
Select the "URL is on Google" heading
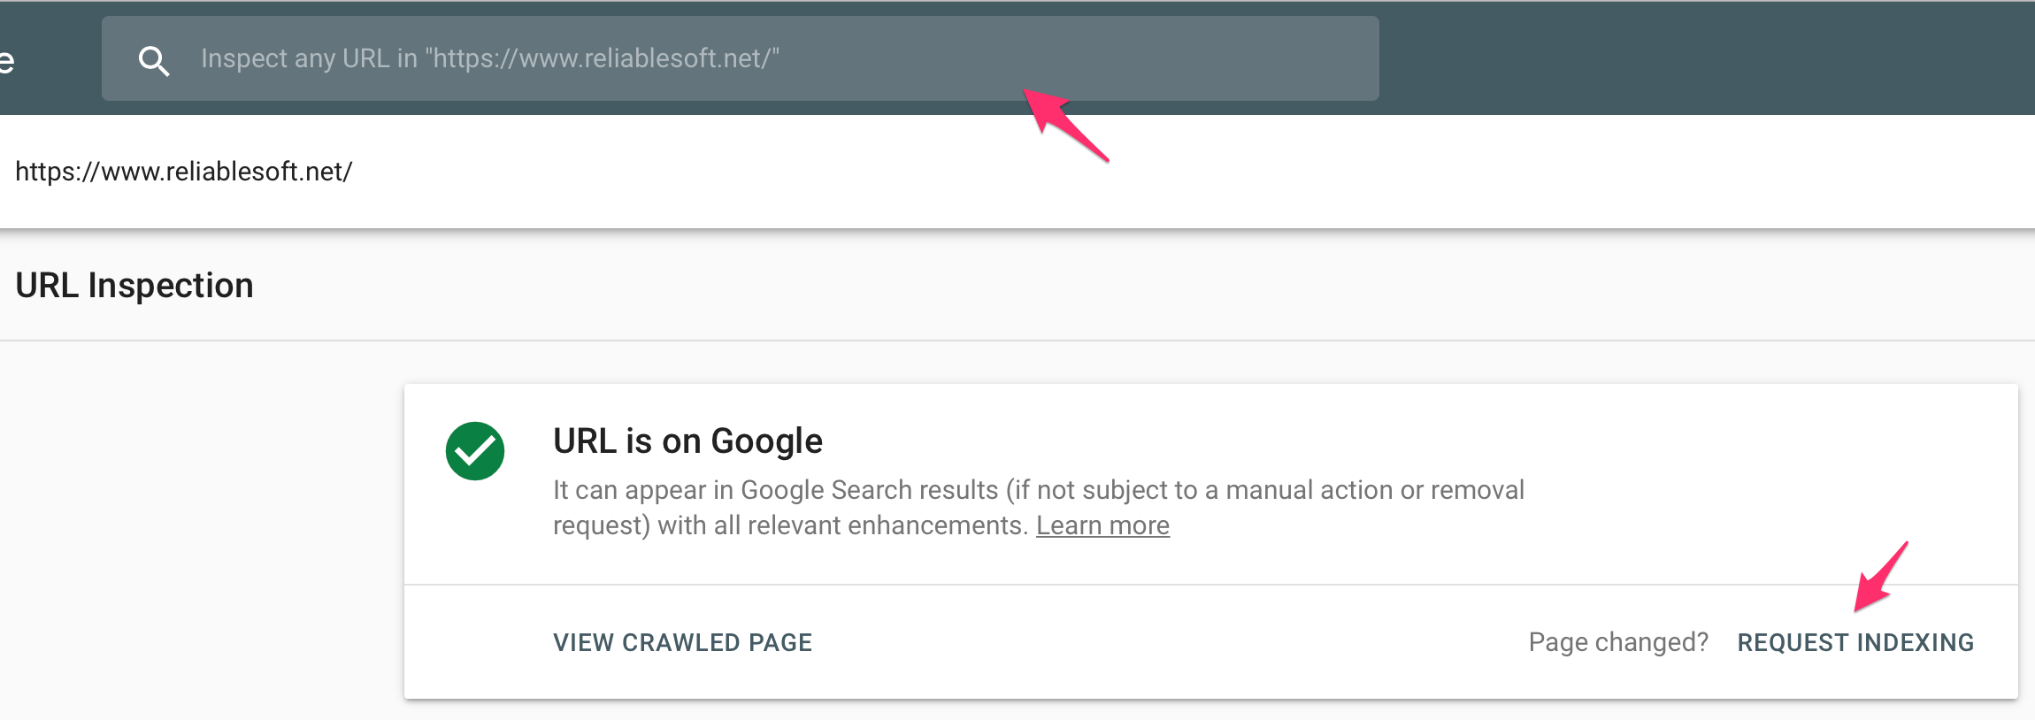pos(687,440)
